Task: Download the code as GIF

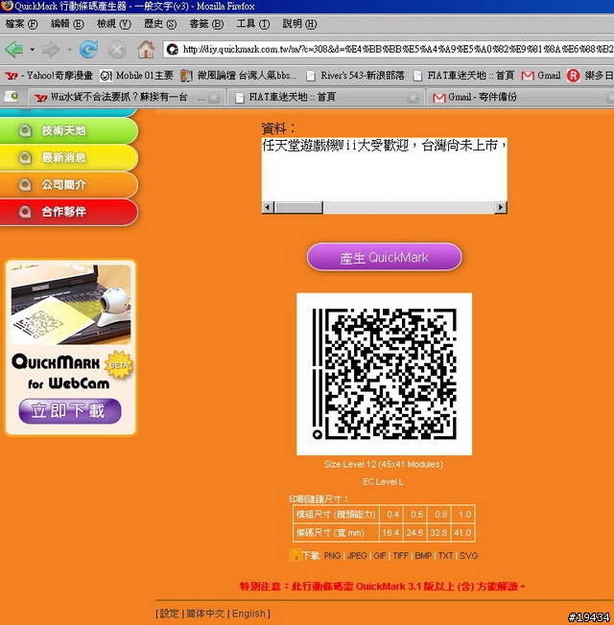Action: click(x=379, y=556)
